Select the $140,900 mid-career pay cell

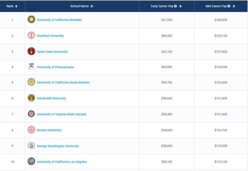coord(221,20)
